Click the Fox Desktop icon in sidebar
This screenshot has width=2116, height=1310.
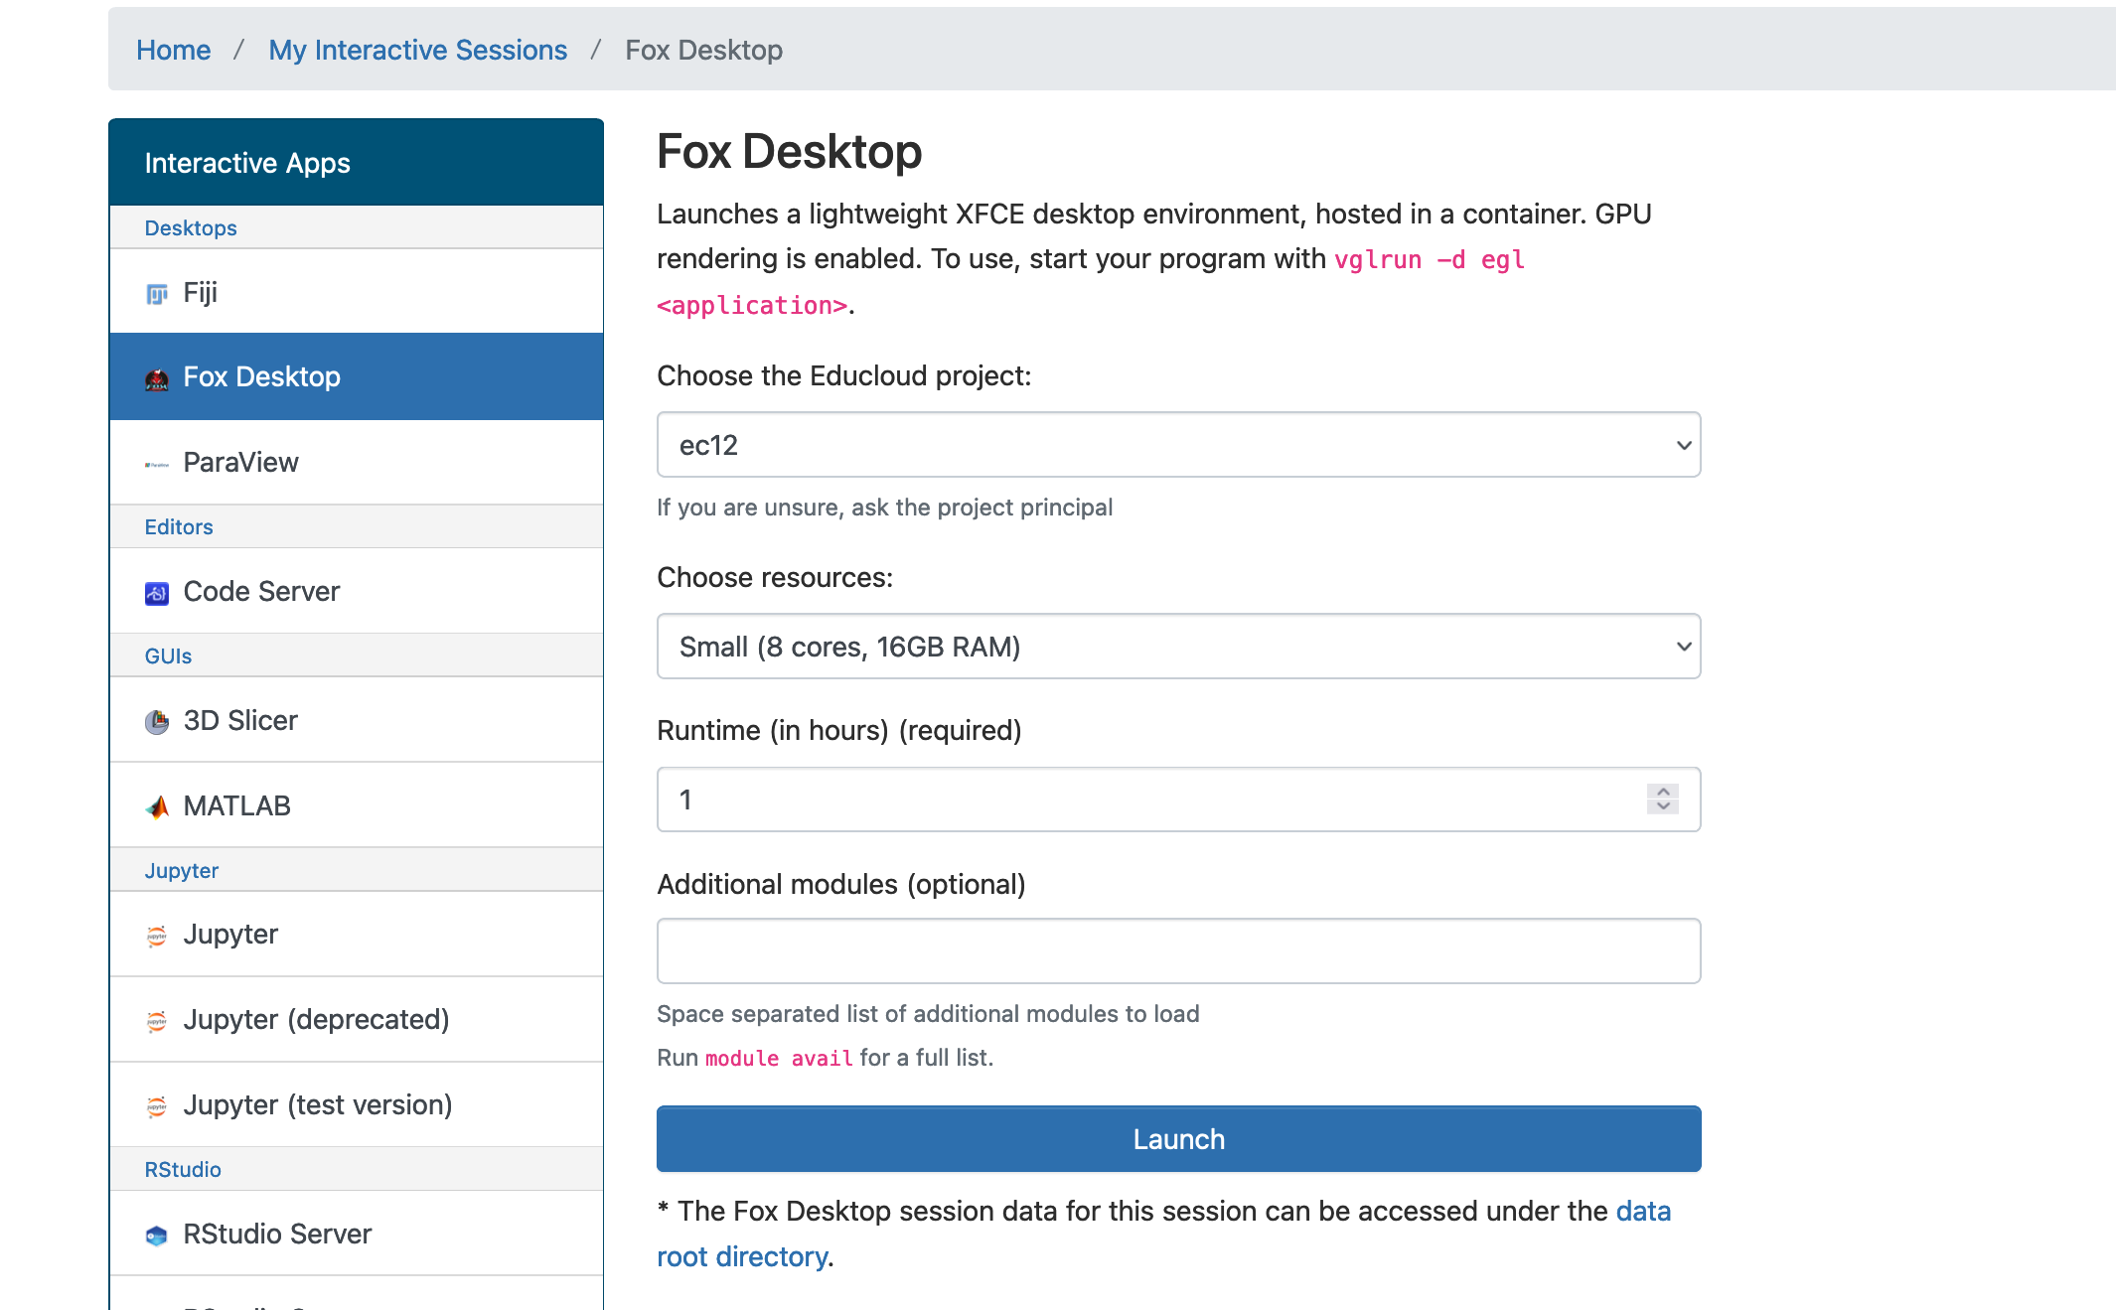click(x=157, y=378)
